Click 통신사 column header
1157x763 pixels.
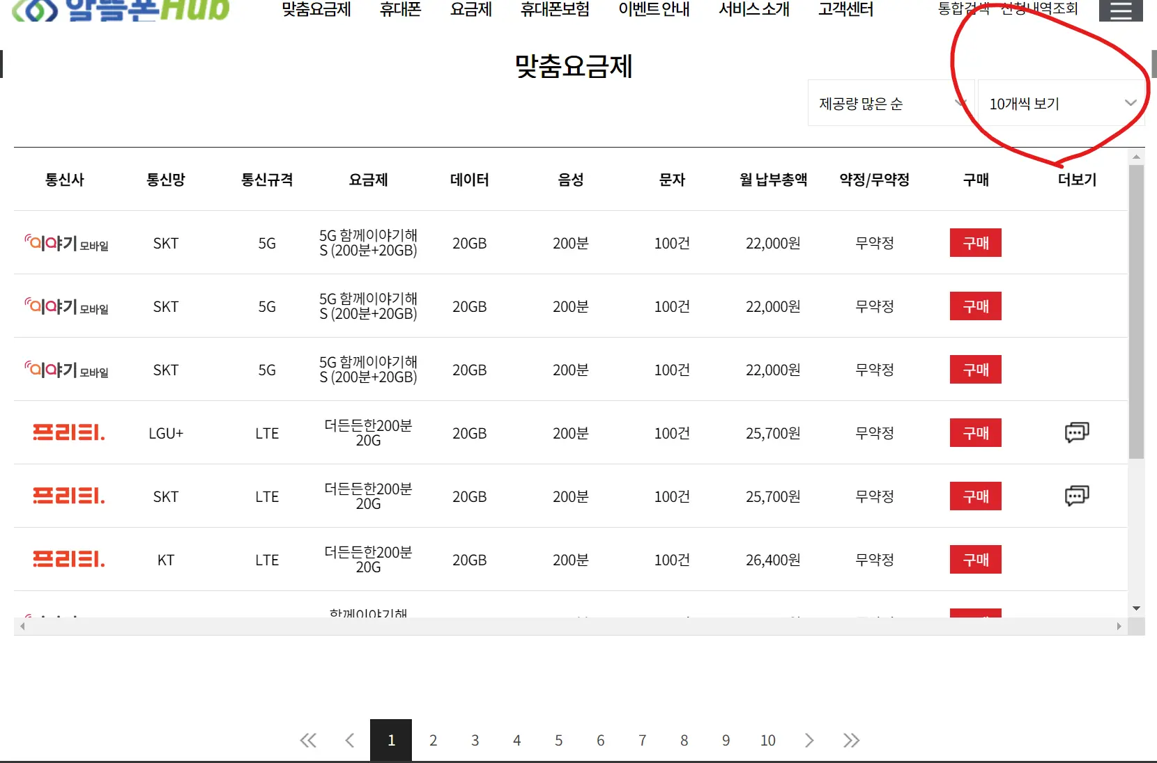pyautogui.click(x=64, y=180)
